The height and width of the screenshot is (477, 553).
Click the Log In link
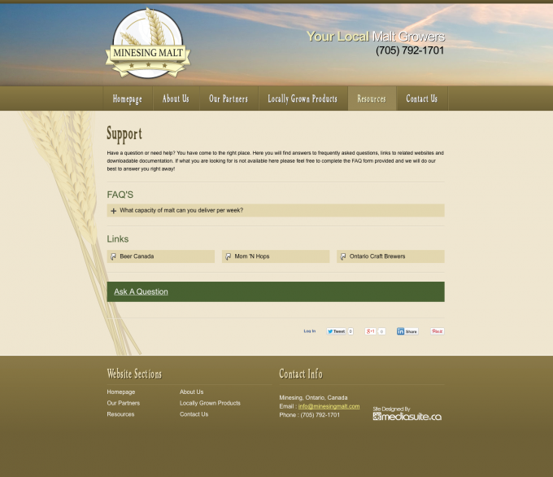click(x=309, y=331)
